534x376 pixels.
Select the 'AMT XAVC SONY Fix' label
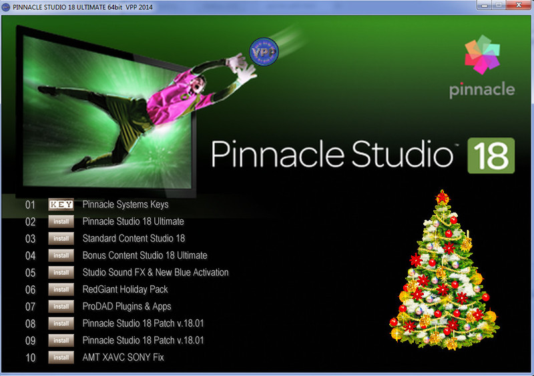(x=123, y=357)
